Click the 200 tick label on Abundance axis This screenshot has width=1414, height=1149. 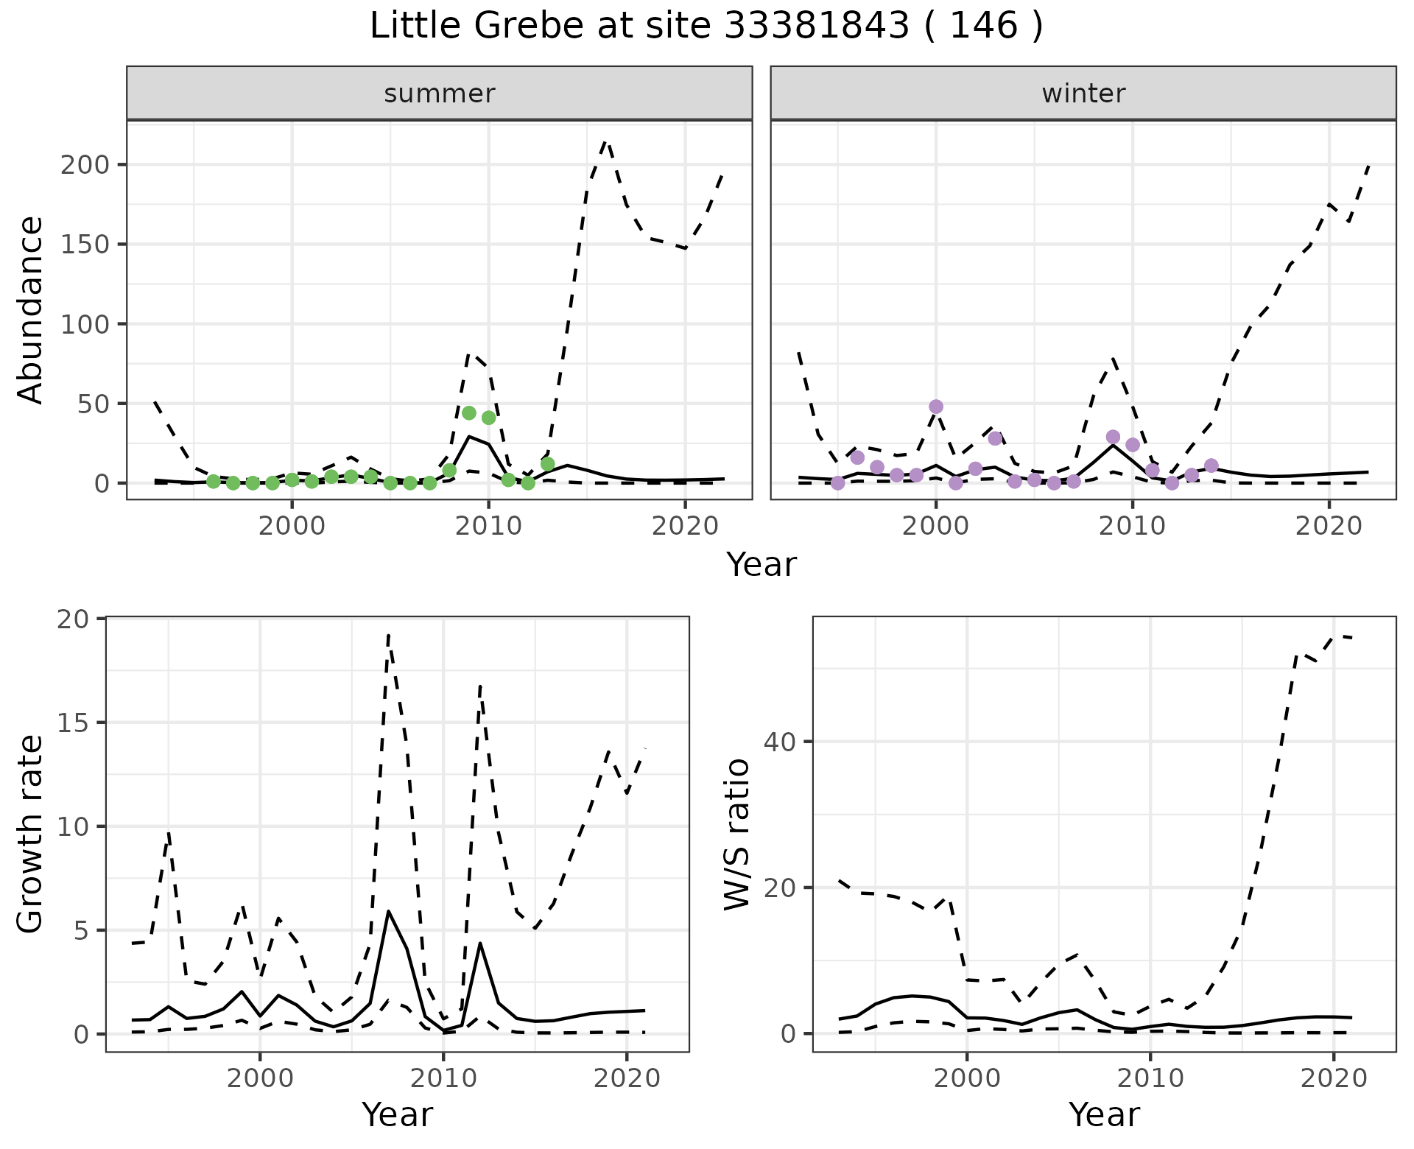click(x=85, y=164)
